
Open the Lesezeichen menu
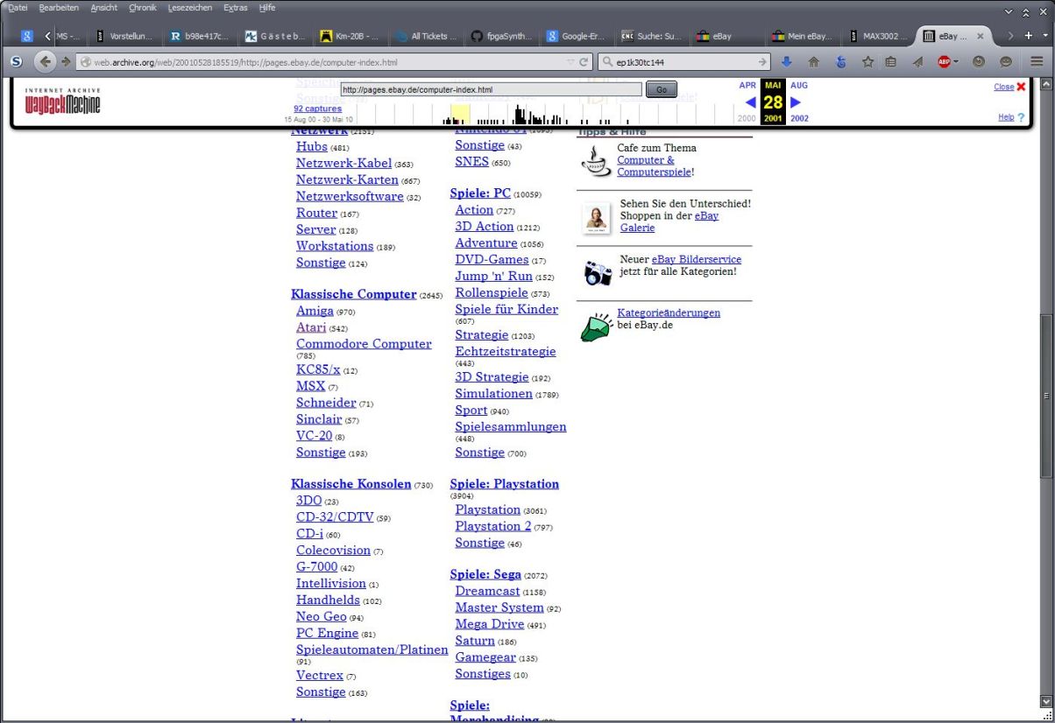(189, 8)
